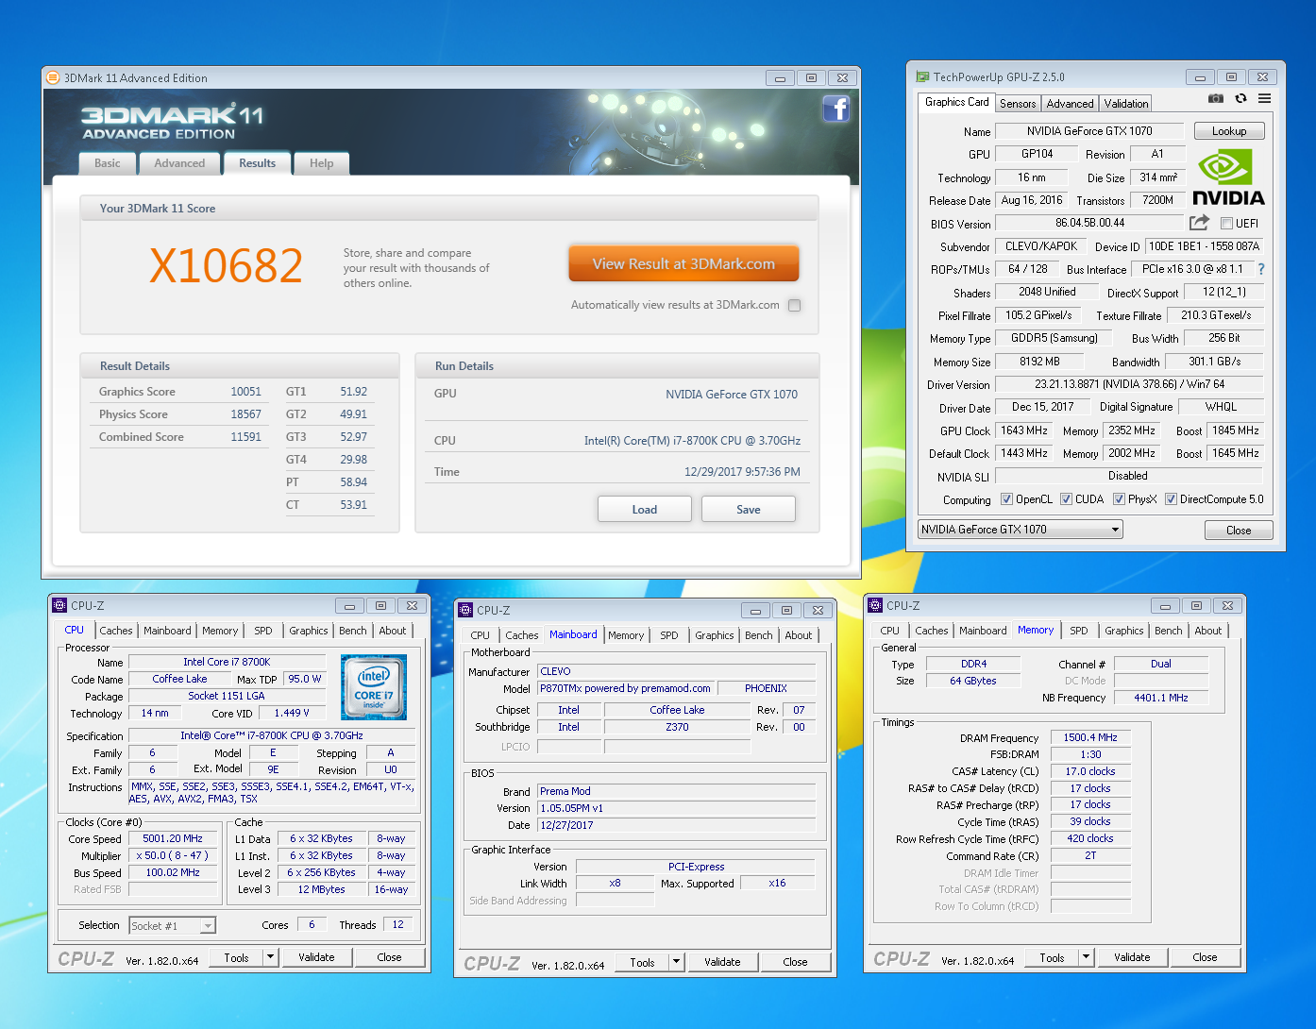This screenshot has width=1316, height=1029.
Task: Click the Lookup button in GPU-Z
Action: (x=1229, y=131)
